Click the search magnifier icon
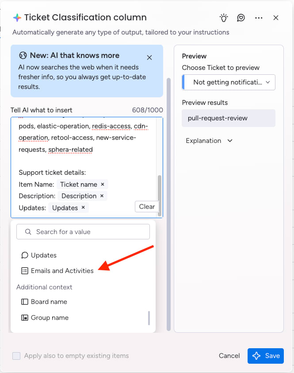 coord(28,232)
